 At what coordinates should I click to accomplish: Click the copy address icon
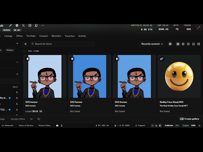coord(36,25)
